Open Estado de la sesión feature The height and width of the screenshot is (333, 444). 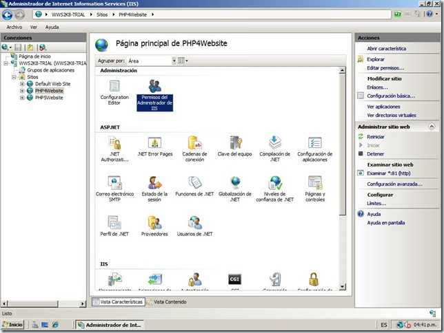pyautogui.click(x=154, y=189)
